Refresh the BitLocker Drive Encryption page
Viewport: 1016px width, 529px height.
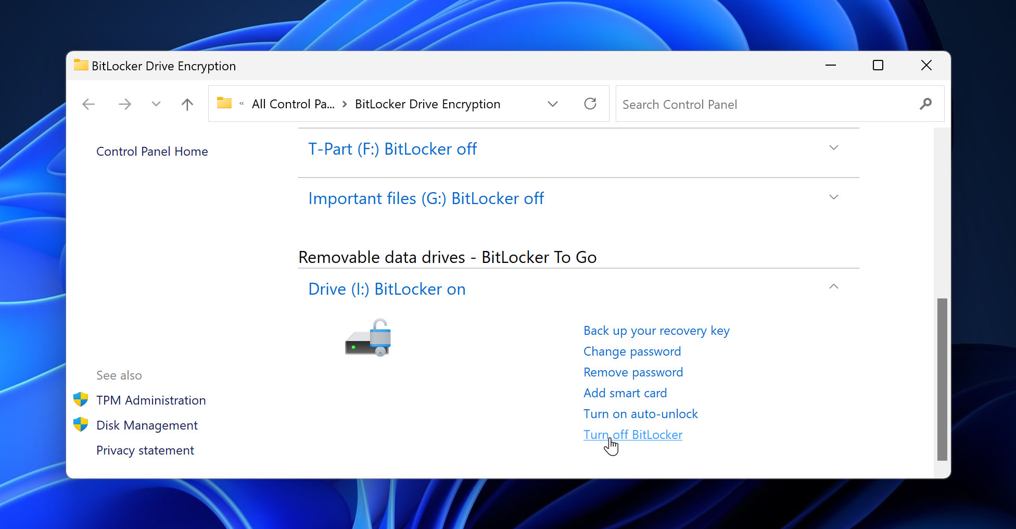590,104
